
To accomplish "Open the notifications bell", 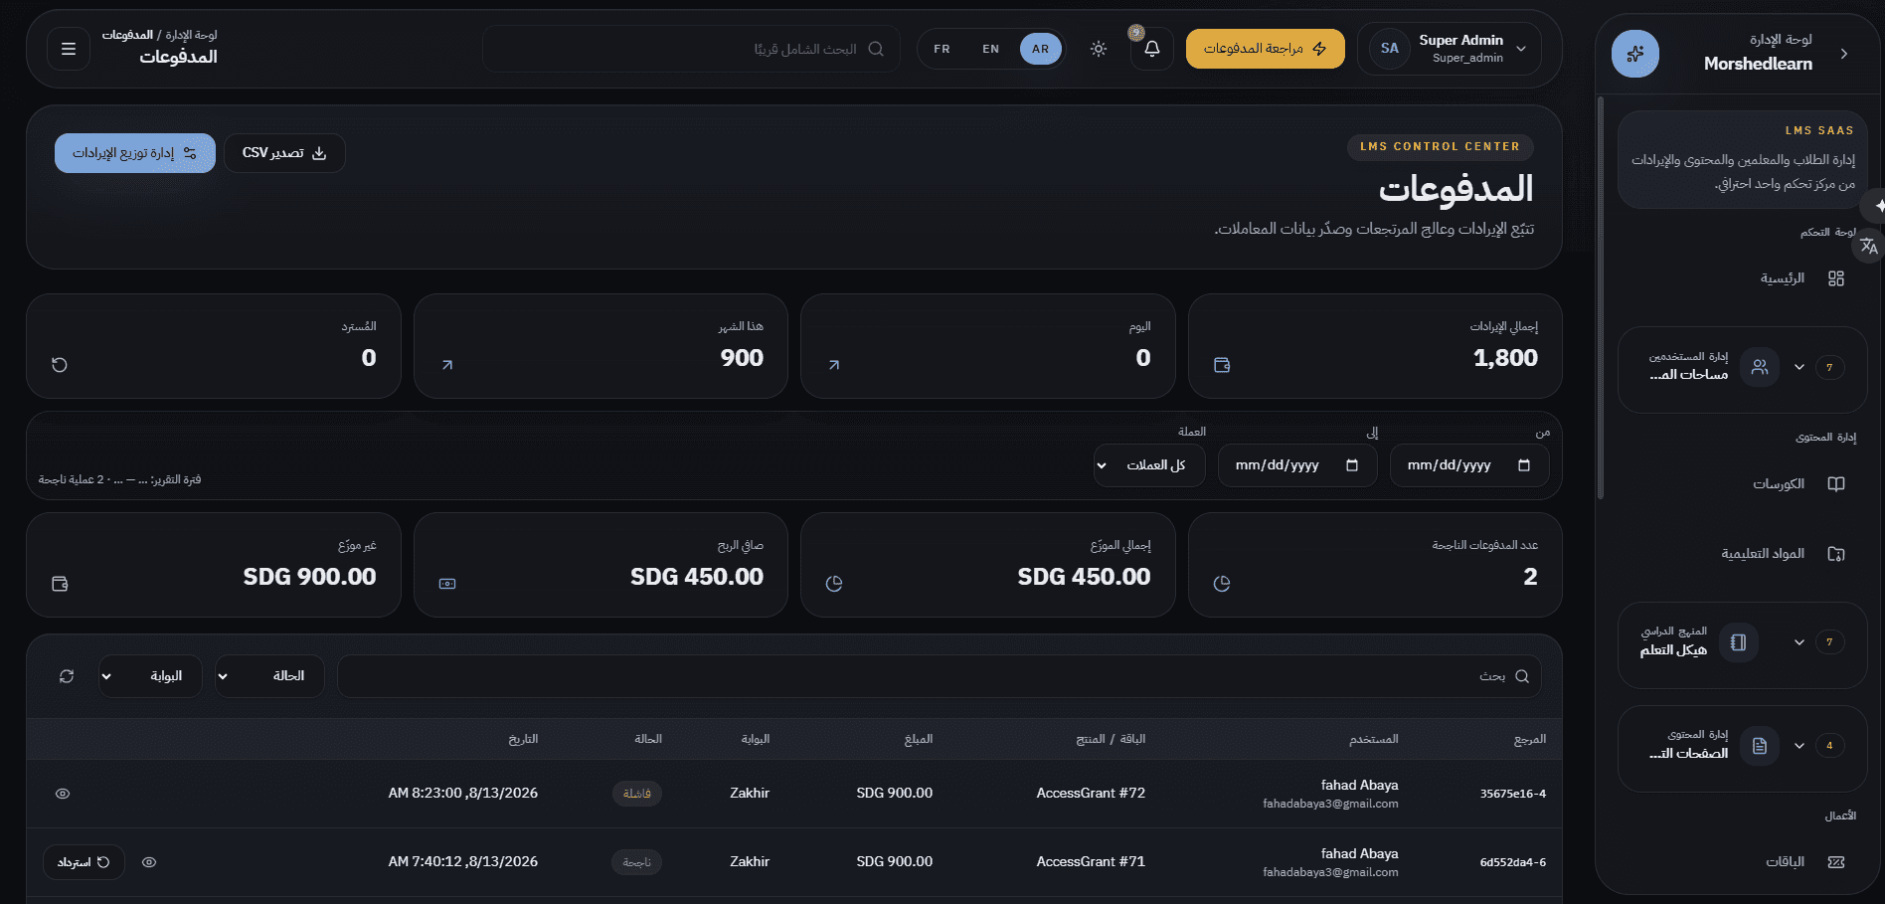I will [x=1152, y=49].
